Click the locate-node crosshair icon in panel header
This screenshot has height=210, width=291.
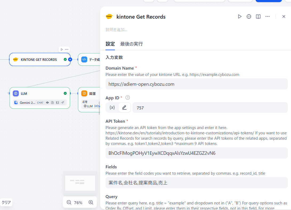(x=249, y=17)
